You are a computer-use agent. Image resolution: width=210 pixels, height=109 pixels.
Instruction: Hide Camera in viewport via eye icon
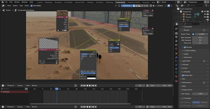205,14
